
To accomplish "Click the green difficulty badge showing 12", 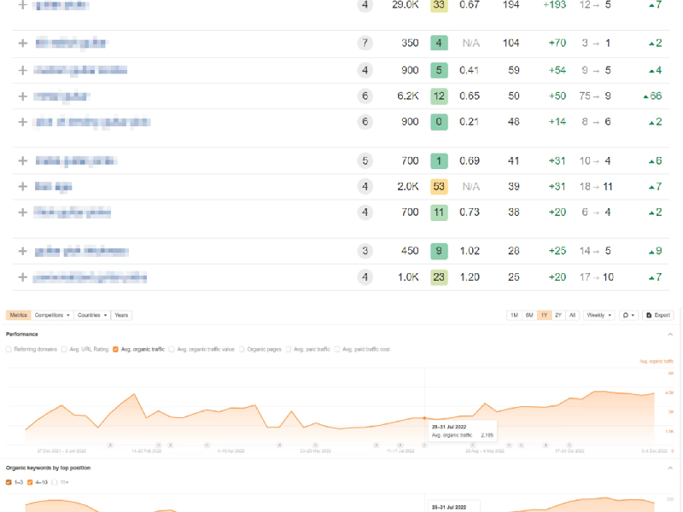I will pos(439,96).
